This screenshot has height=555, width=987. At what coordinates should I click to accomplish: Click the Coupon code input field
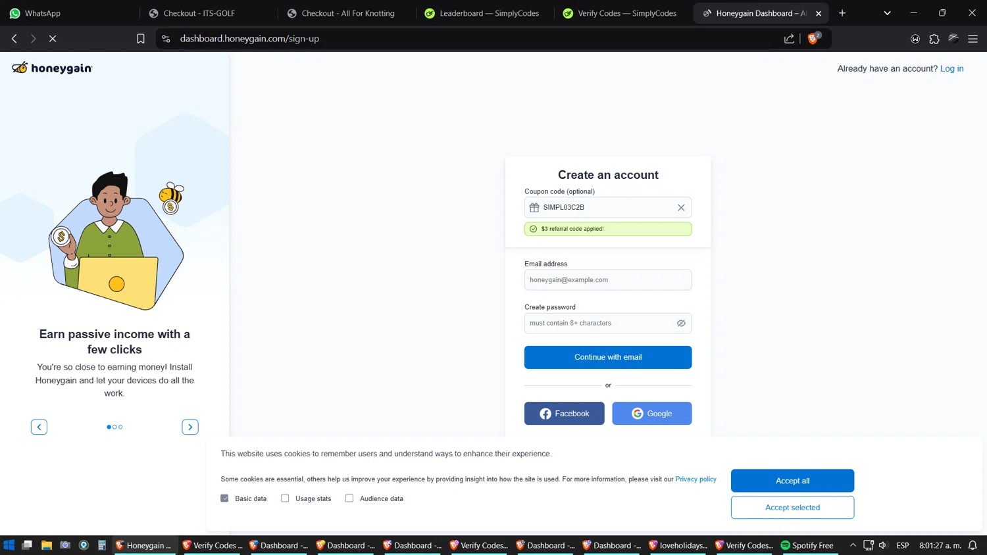tap(608, 207)
